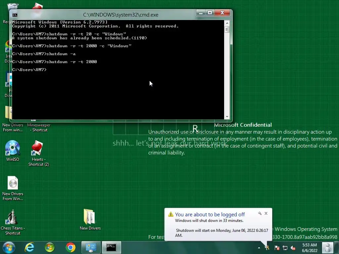
Task: Click the cmd scrollbar down arrow
Action: tap(227, 117)
